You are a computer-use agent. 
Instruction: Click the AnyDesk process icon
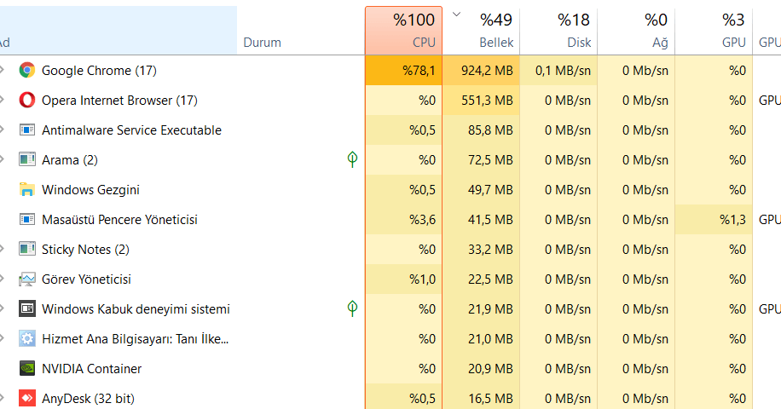tap(26, 399)
